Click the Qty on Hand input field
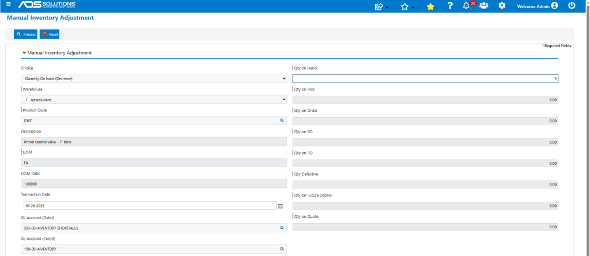This screenshot has height=256, width=590. (425, 78)
